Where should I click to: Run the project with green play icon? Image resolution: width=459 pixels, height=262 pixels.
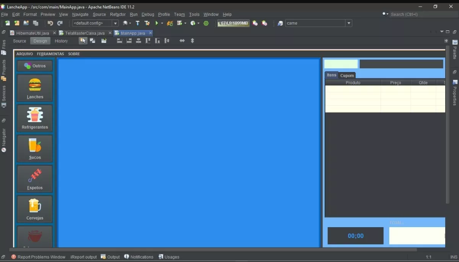click(157, 23)
